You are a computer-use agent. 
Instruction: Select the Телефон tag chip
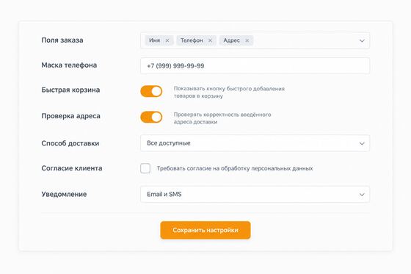coord(197,40)
